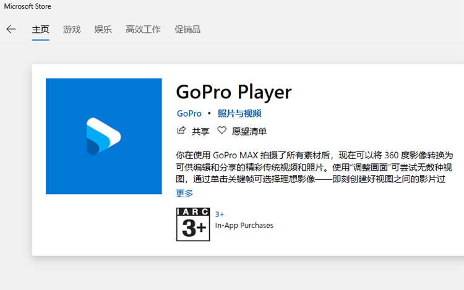464x290 pixels.
Task: Click the back arrow icon
Action: coord(11,29)
